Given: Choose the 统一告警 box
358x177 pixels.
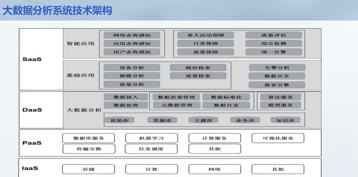Looking at the screenshot, I should [x=274, y=52].
